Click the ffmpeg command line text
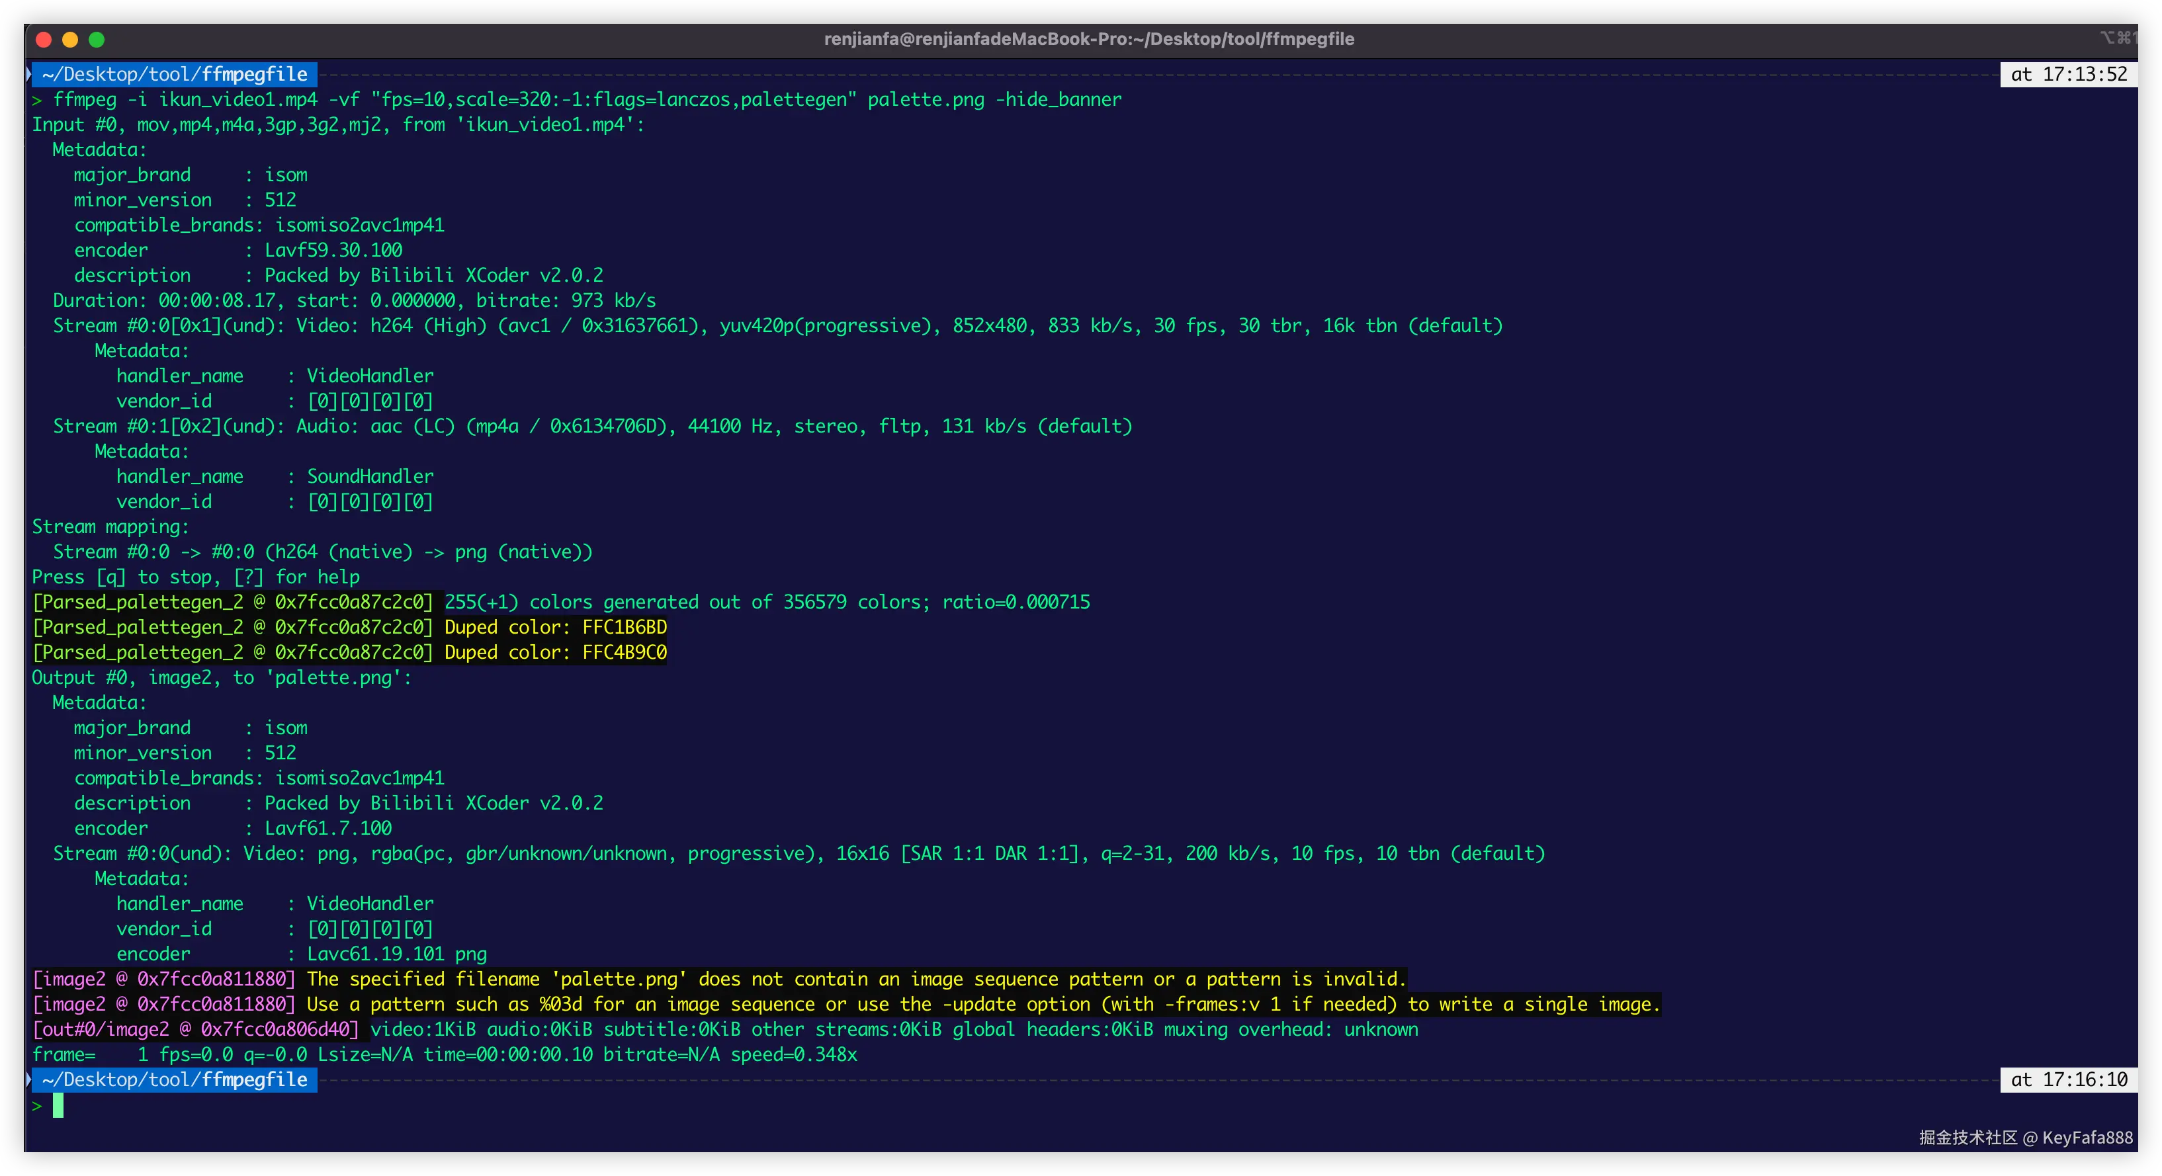 tap(586, 100)
